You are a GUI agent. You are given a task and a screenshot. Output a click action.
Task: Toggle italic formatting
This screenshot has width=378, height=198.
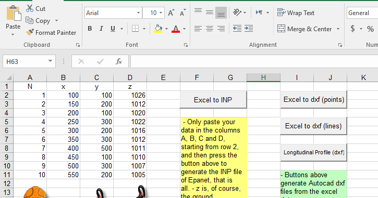(x=101, y=29)
